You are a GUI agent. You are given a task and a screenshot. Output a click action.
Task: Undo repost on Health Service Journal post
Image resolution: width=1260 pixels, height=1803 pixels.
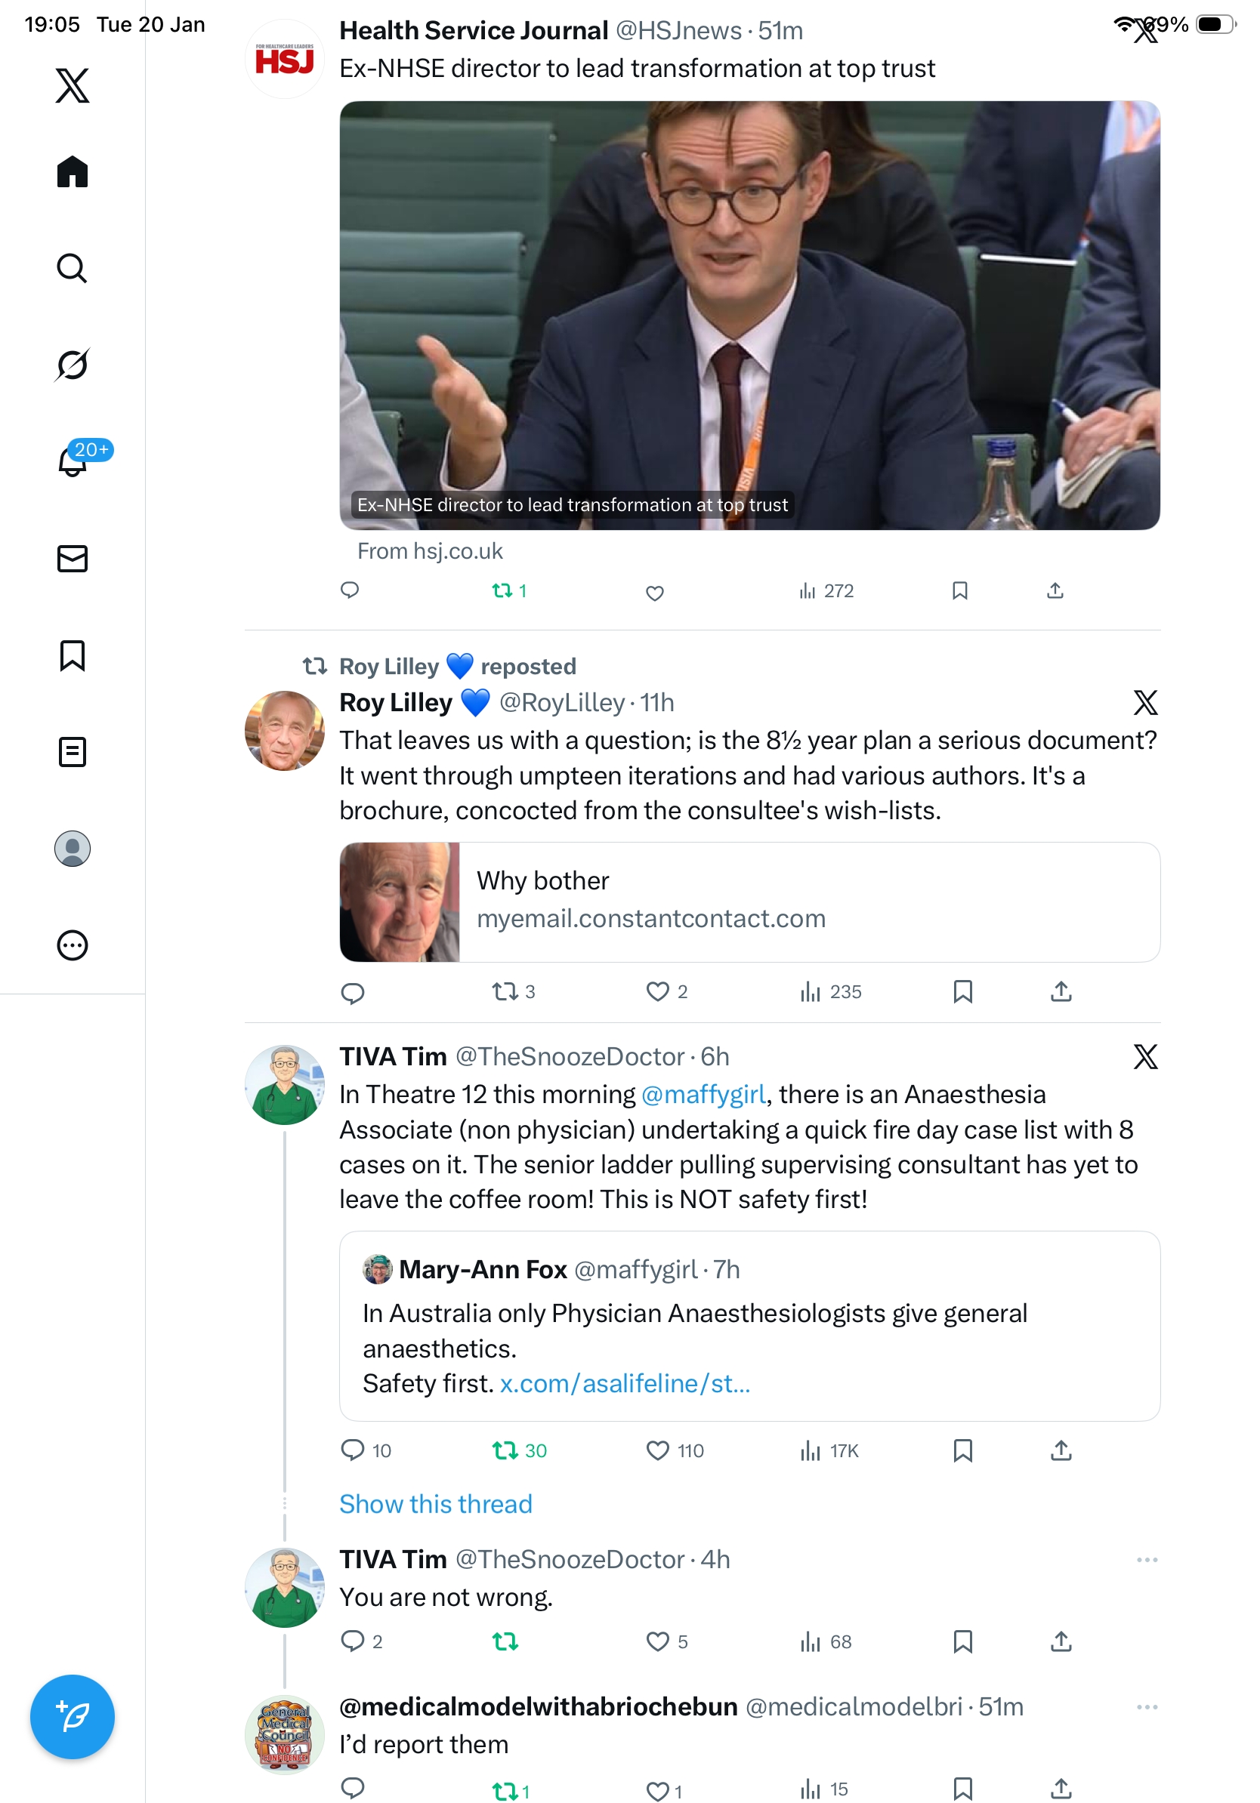[x=503, y=590]
